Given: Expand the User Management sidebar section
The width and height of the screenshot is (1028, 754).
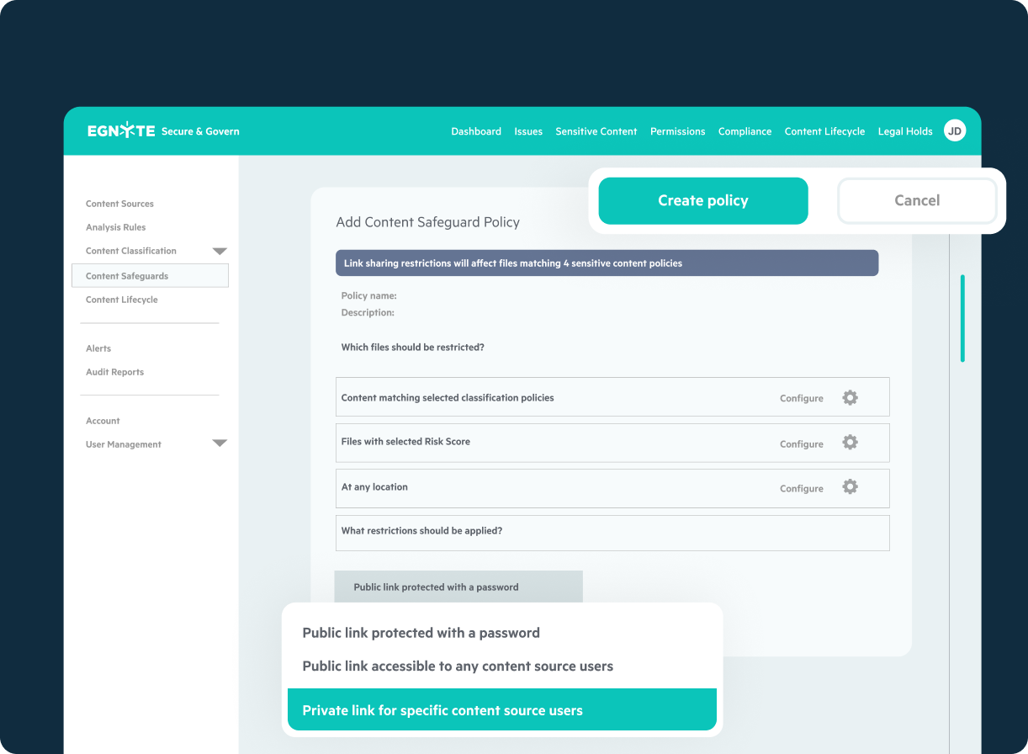Looking at the screenshot, I should 220,443.
